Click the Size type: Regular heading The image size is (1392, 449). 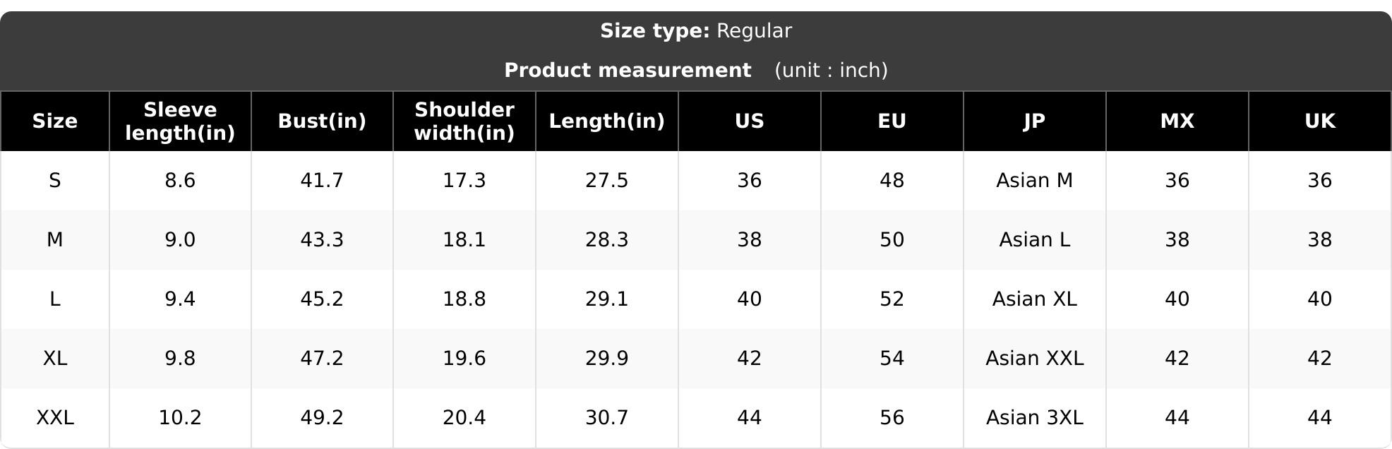pos(696,31)
